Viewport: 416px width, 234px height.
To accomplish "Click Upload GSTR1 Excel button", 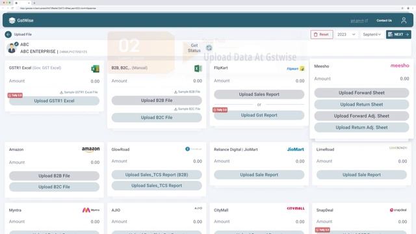I will pyautogui.click(x=54, y=101).
